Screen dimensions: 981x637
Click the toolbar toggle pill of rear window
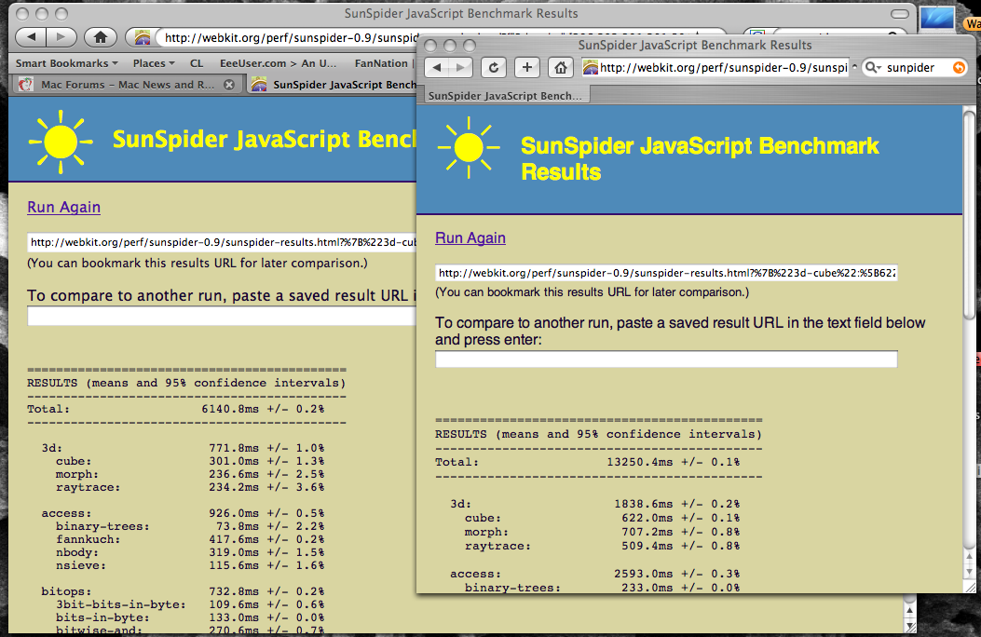point(900,14)
